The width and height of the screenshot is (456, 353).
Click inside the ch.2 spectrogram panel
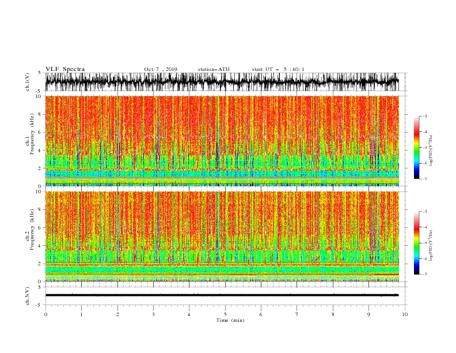coord(222,236)
